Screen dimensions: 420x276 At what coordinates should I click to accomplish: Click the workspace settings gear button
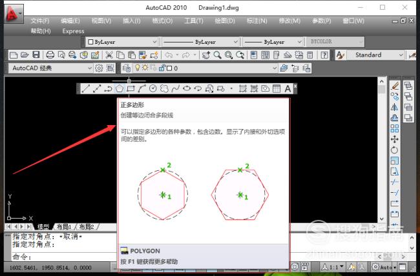(x=99, y=68)
